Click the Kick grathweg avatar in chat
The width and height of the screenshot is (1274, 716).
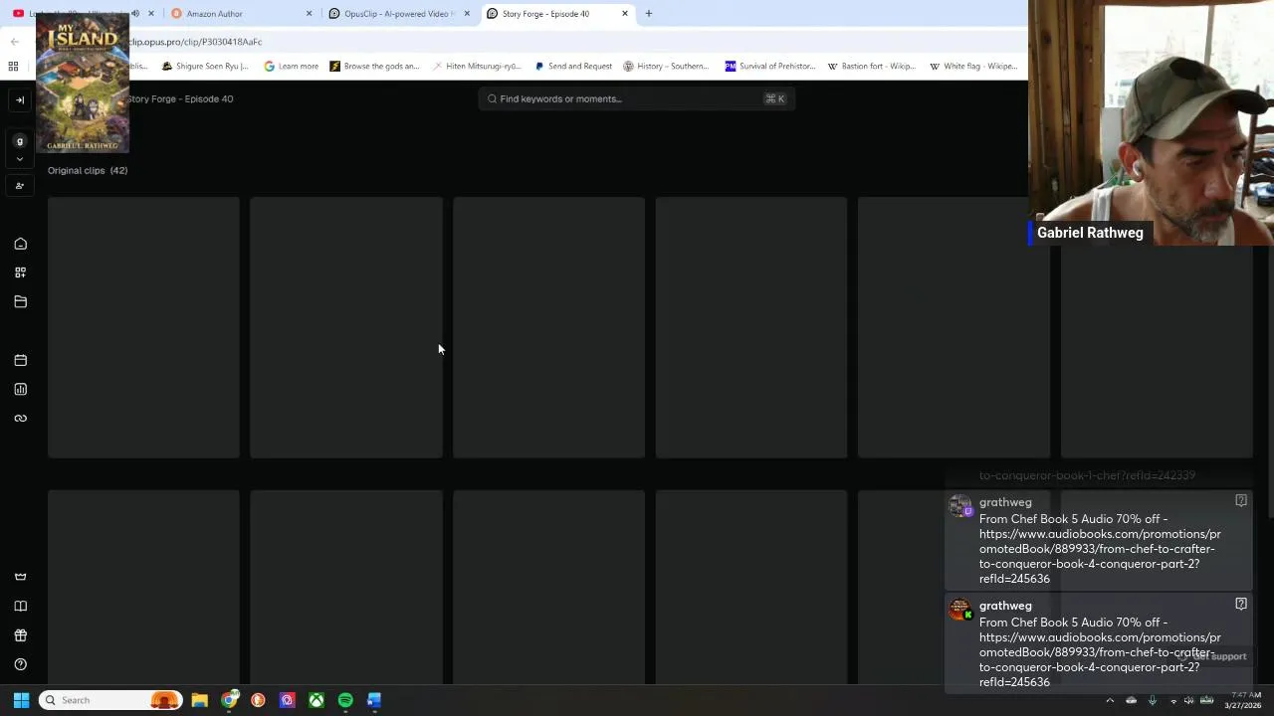click(x=960, y=610)
